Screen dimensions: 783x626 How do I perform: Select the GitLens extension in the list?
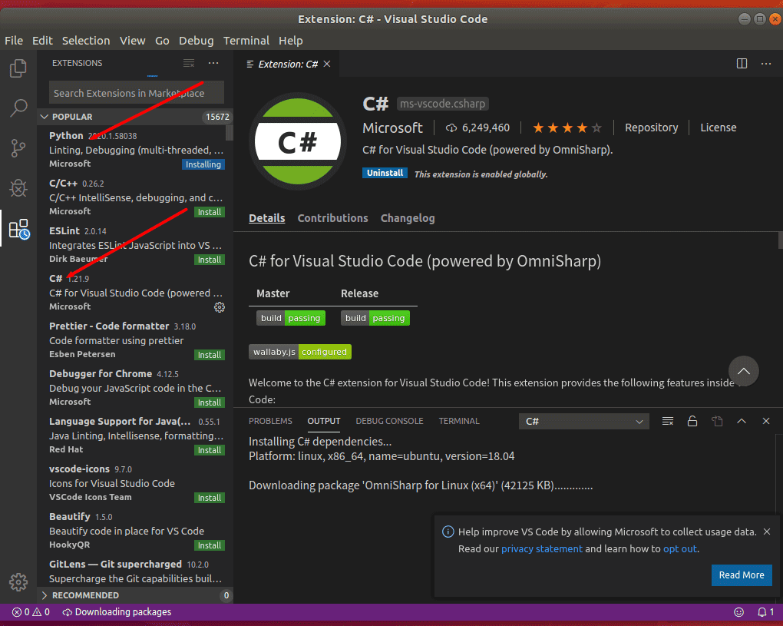pyautogui.click(x=135, y=571)
